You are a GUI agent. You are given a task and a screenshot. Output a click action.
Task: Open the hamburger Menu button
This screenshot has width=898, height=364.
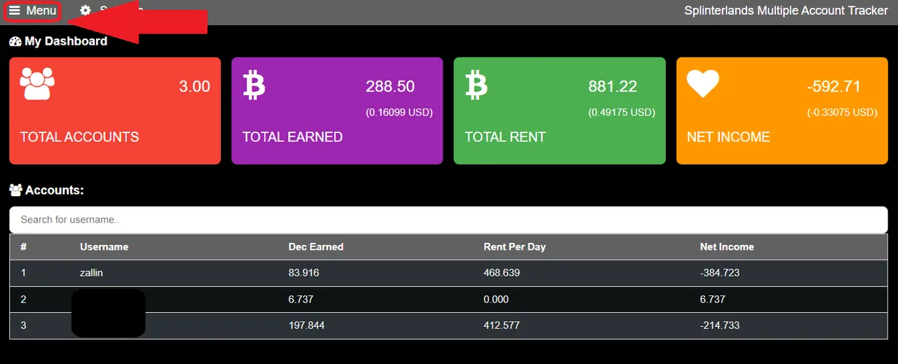click(32, 11)
